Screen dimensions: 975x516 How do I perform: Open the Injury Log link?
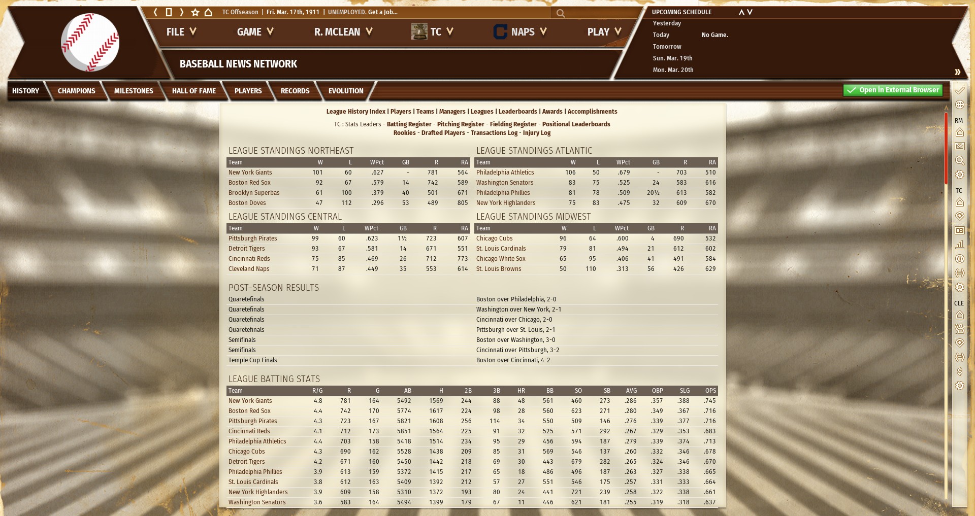pos(537,133)
